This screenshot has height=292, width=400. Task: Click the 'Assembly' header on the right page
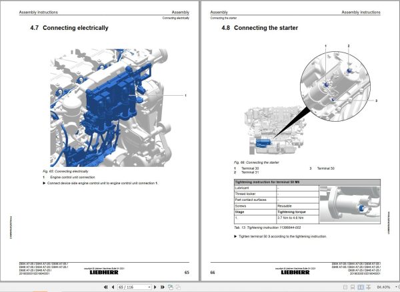coord(219,12)
